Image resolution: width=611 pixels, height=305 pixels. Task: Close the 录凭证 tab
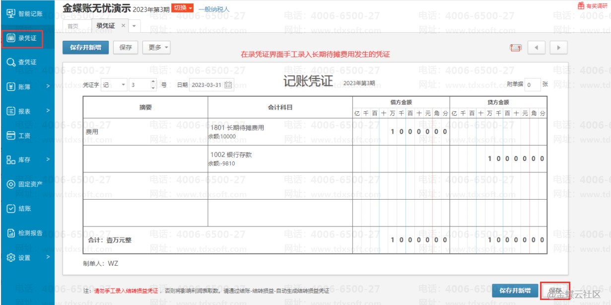coord(123,25)
